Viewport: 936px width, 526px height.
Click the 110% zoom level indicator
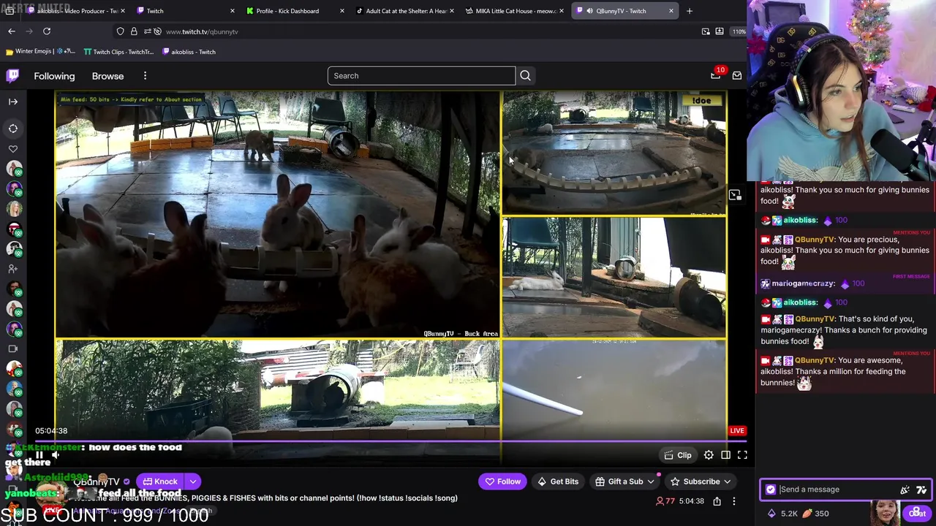pyautogui.click(x=739, y=31)
